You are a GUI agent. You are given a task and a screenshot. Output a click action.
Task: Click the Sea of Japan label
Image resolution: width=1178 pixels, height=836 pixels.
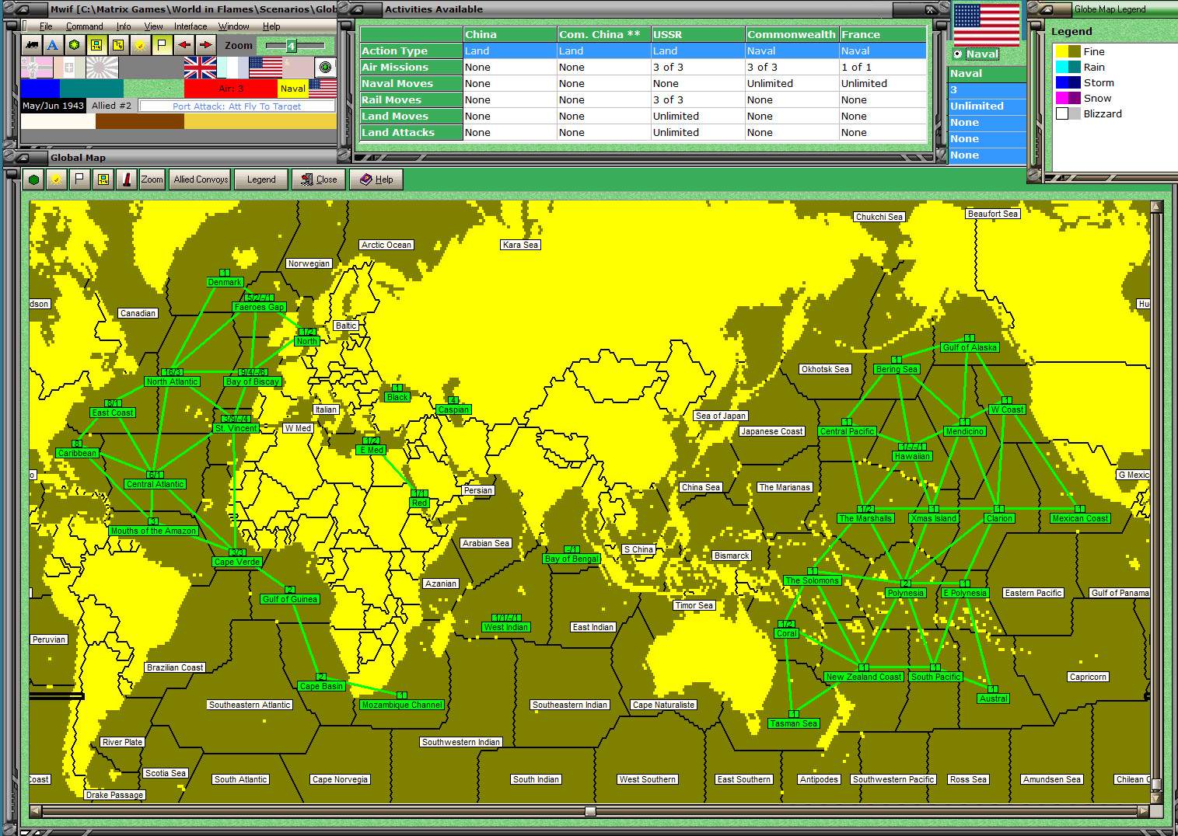point(721,416)
